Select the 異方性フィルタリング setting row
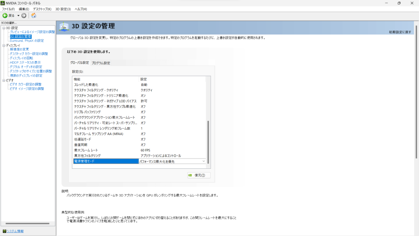The height and width of the screenshot is (236, 419). point(140,156)
